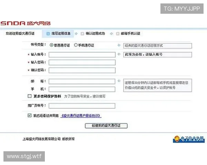Click the 确认注册成功 step icon
The image size is (207, 165).
click(82, 34)
